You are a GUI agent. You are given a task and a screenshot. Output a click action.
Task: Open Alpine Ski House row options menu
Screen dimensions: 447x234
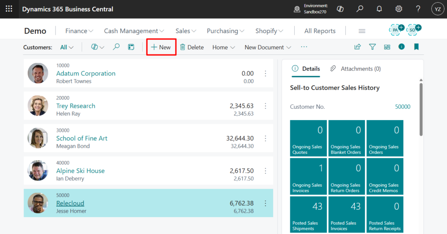[x=265, y=171]
